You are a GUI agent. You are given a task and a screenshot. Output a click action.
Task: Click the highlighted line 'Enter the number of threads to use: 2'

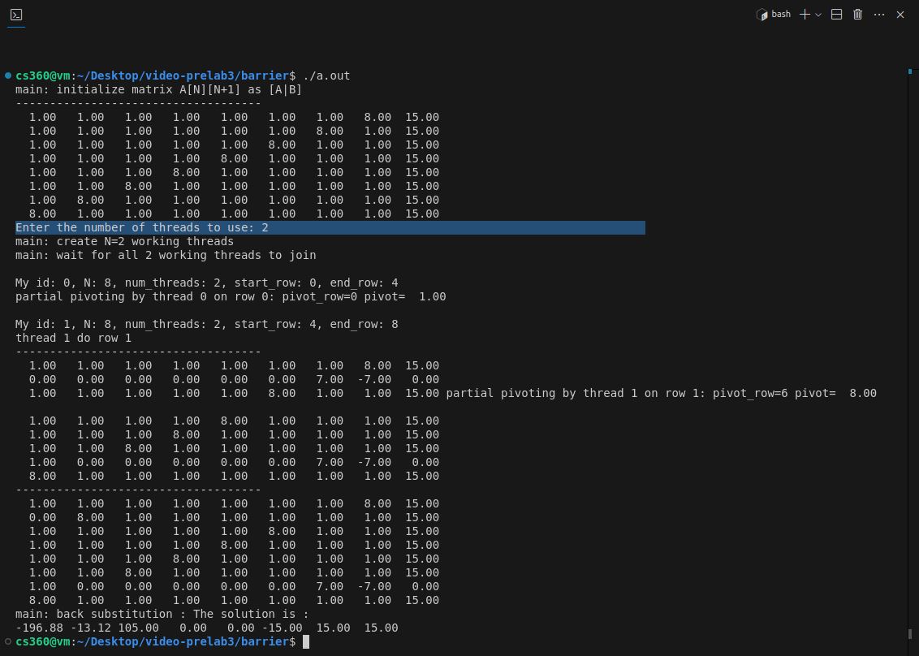tap(330, 227)
